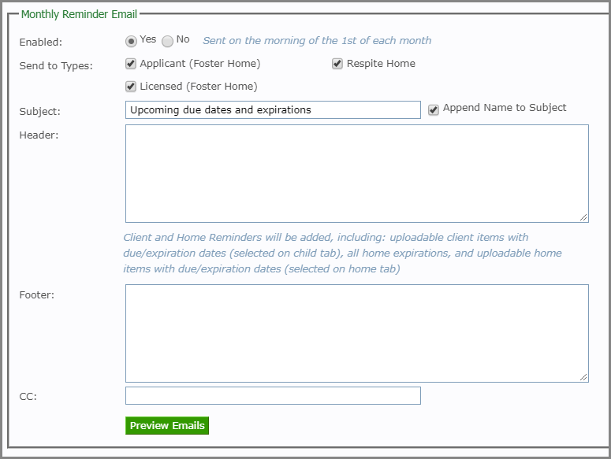The height and width of the screenshot is (459, 611).
Task: Uncheck the Licensed (Foster Home) checkbox
Action: [131, 87]
